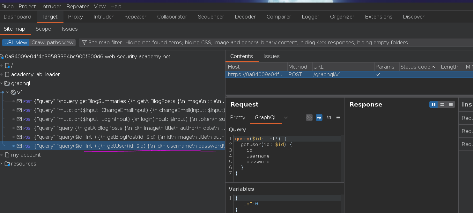Expand the resources folder
This screenshot has width=473, height=213.
2,164
